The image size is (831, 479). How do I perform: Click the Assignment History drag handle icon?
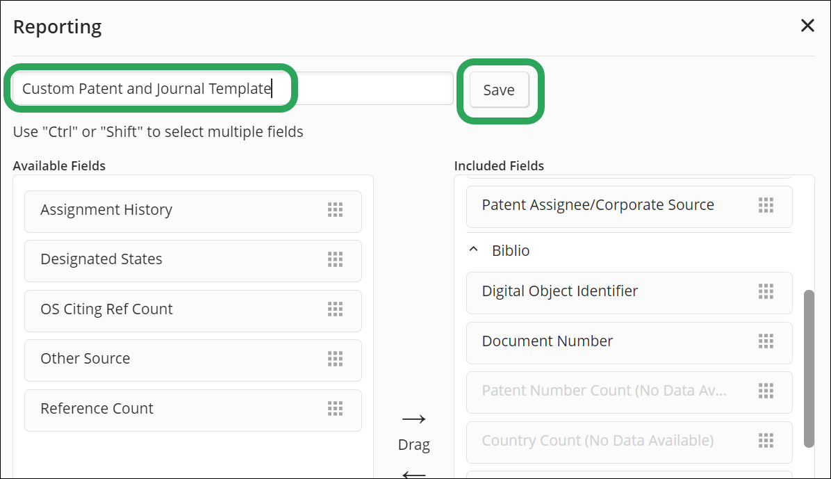(335, 210)
